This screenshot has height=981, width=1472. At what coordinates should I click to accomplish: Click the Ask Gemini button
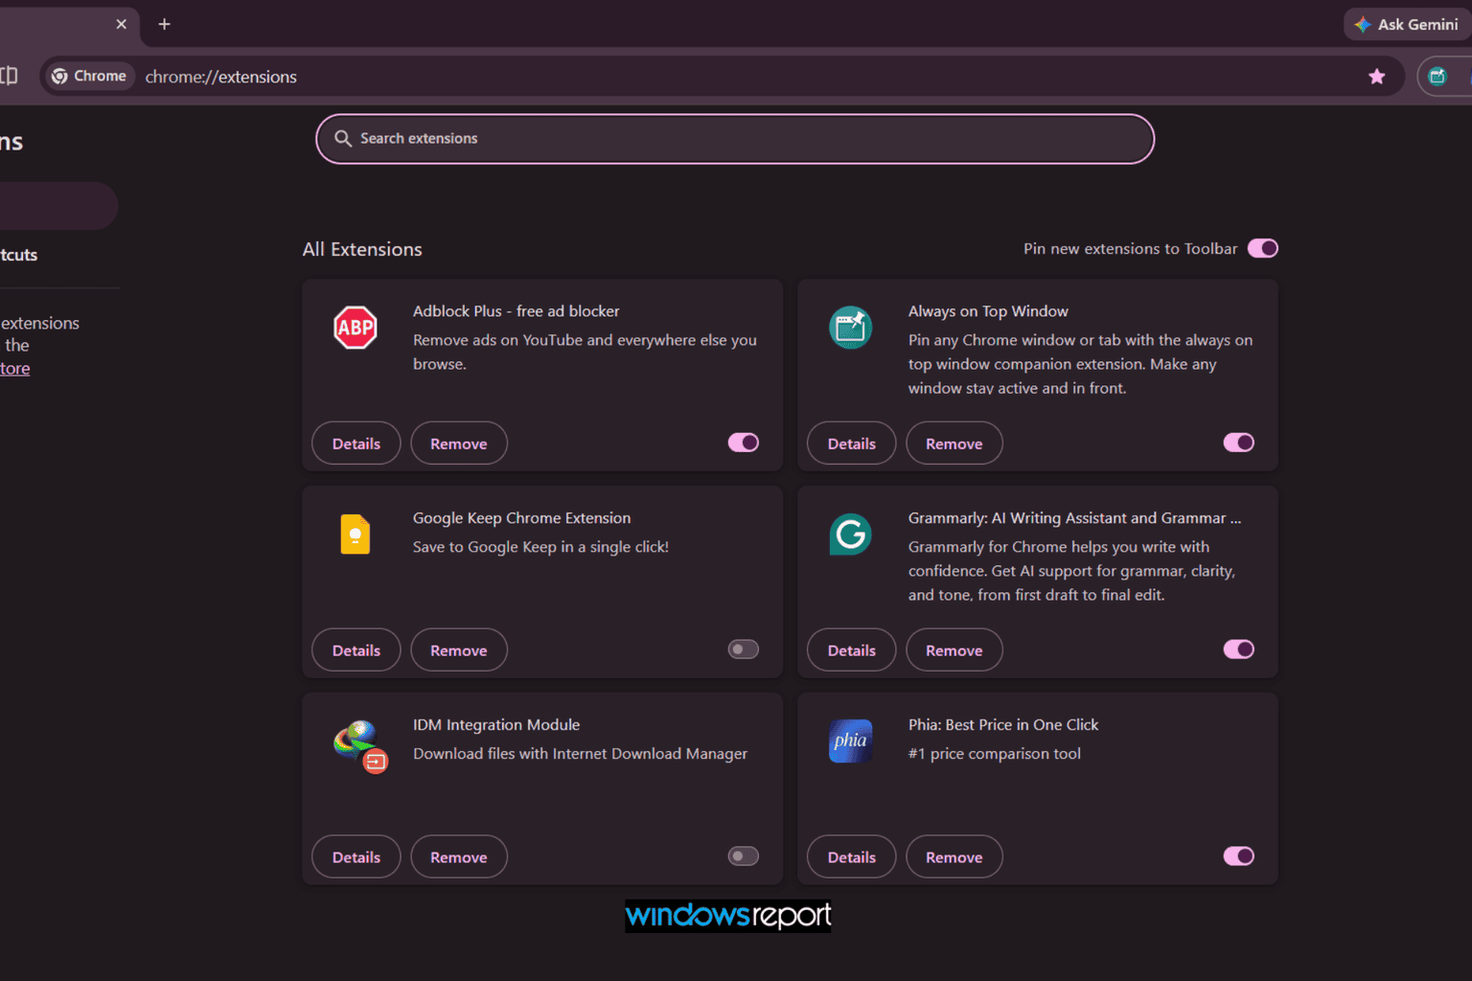pyautogui.click(x=1407, y=25)
